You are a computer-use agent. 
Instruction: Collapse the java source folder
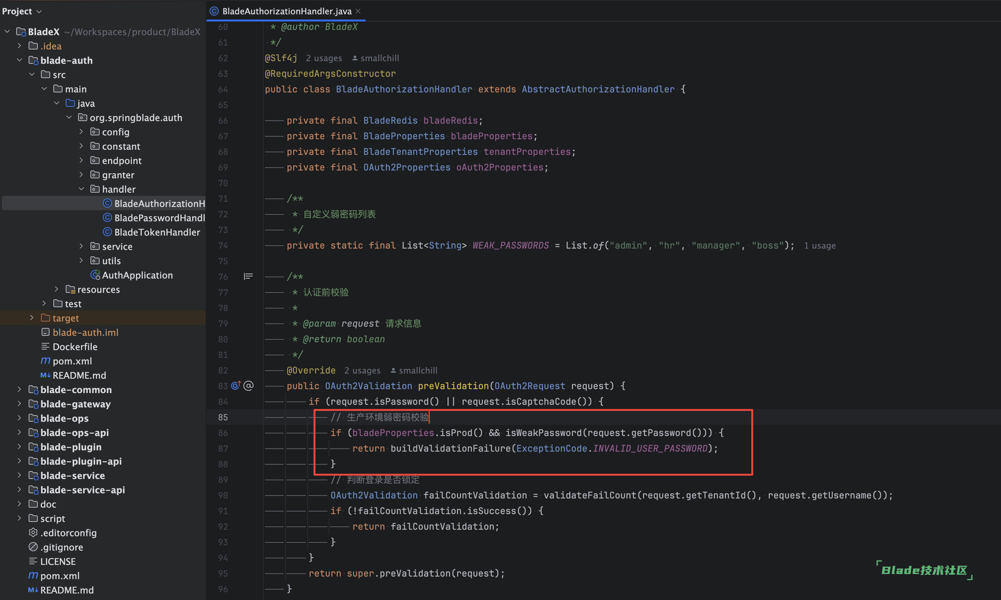pyautogui.click(x=57, y=103)
